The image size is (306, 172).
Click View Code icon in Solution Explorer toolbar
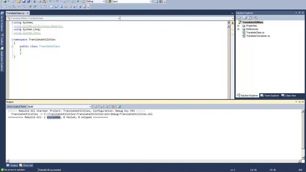pos(256,18)
